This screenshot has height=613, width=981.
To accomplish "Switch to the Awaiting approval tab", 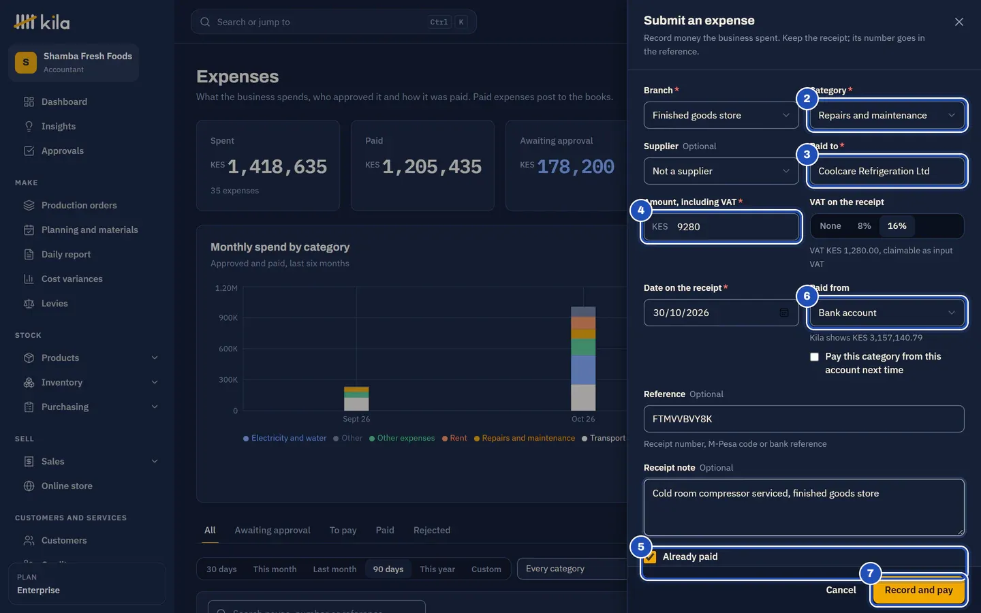I will tap(272, 530).
